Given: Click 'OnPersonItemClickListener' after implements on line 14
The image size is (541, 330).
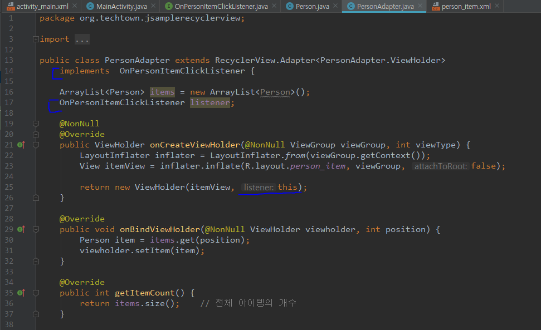Looking at the screenshot, I should (182, 71).
